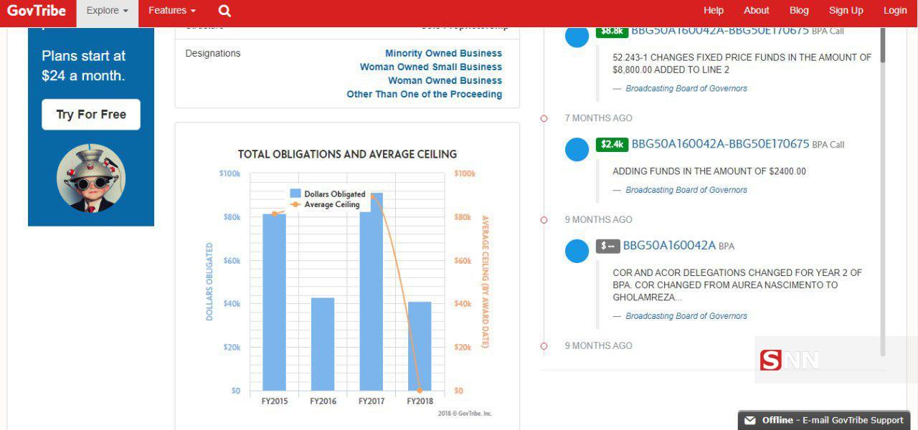Open Broadcasting Board of Governors under COR note

coord(686,316)
